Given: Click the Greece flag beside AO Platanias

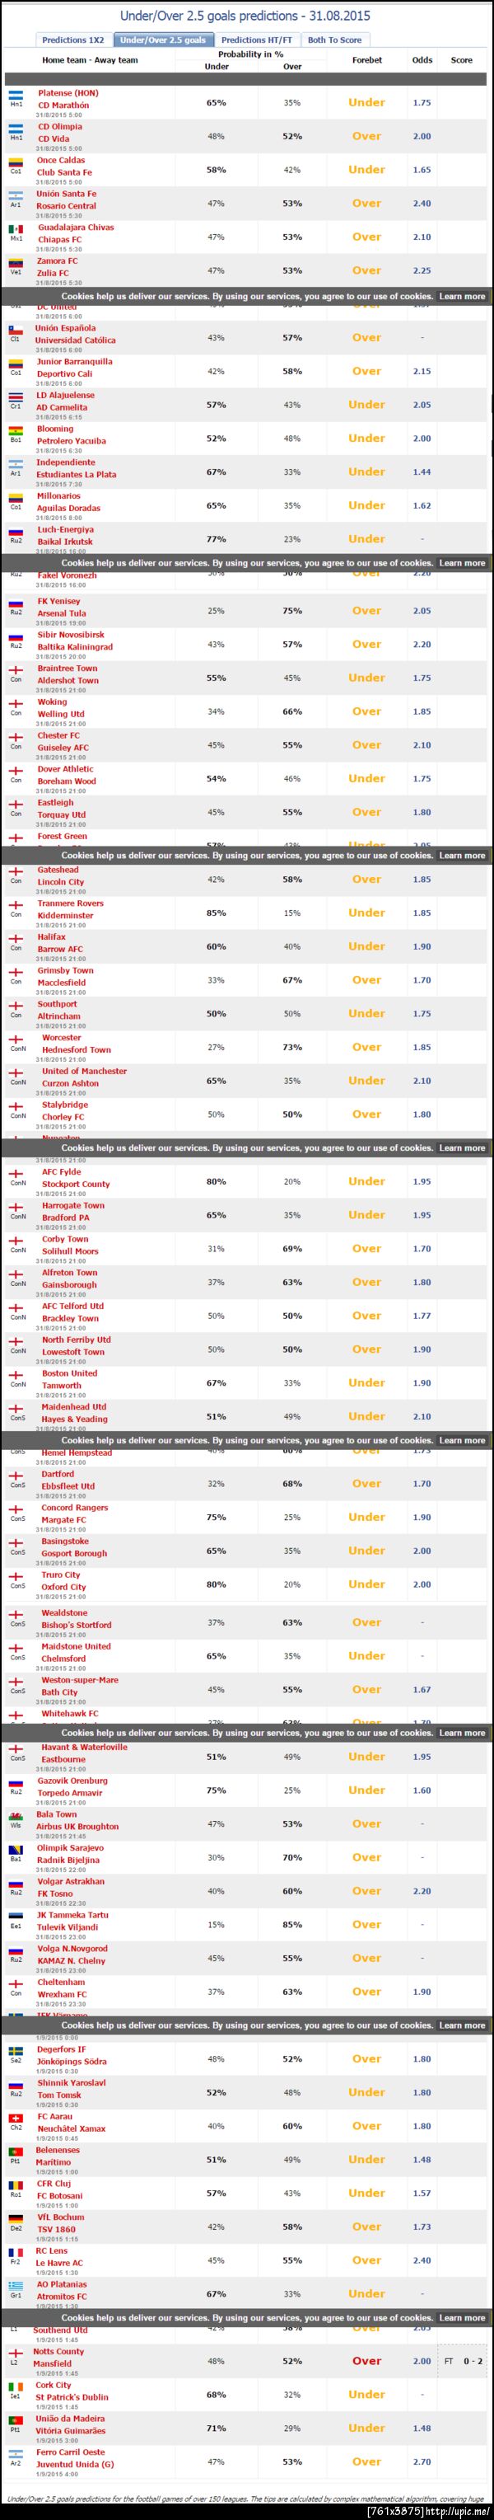Looking at the screenshot, I should pos(16,2286).
